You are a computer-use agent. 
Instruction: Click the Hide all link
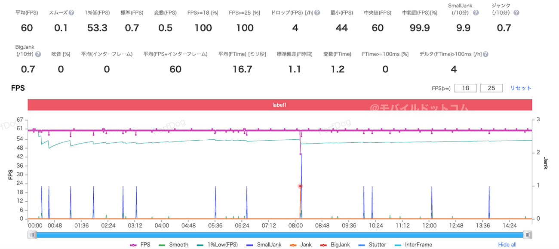(507, 245)
